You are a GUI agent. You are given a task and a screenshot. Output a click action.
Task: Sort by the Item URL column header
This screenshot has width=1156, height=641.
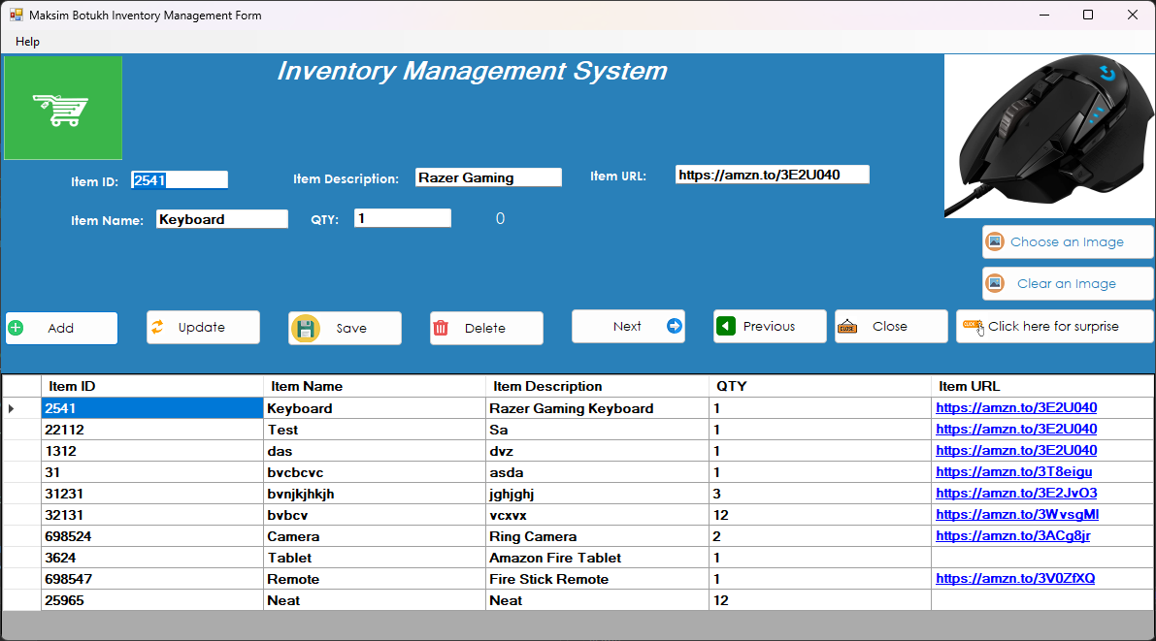tap(1042, 386)
